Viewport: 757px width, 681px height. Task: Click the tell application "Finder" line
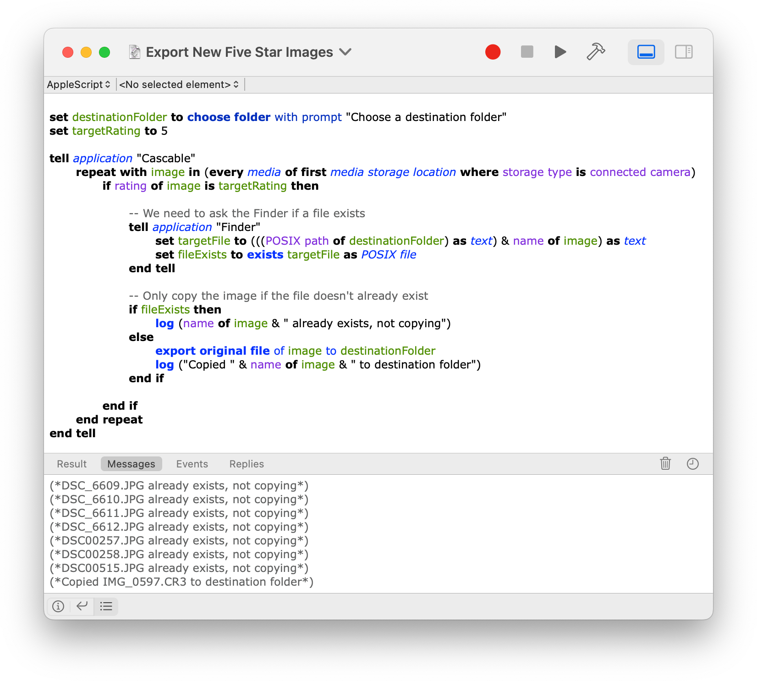(194, 227)
